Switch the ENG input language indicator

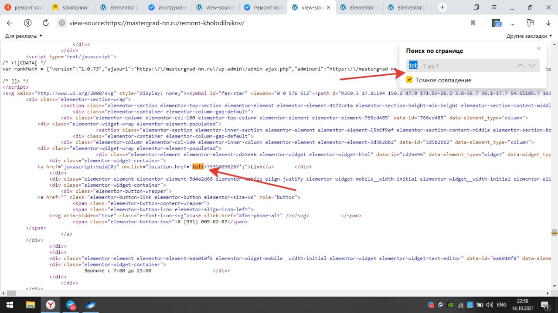click(x=502, y=305)
